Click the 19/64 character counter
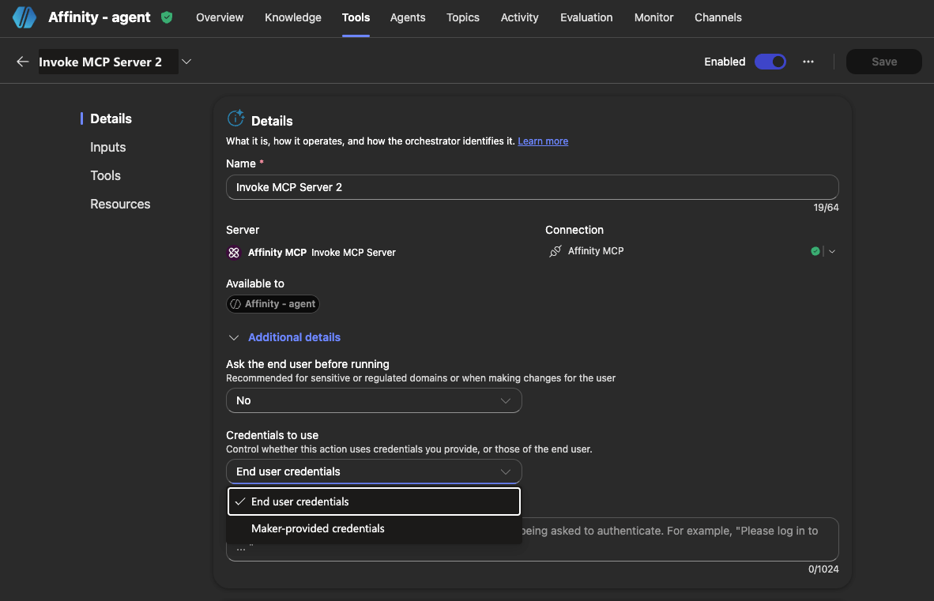Viewport: 934px width, 601px height. click(826, 208)
